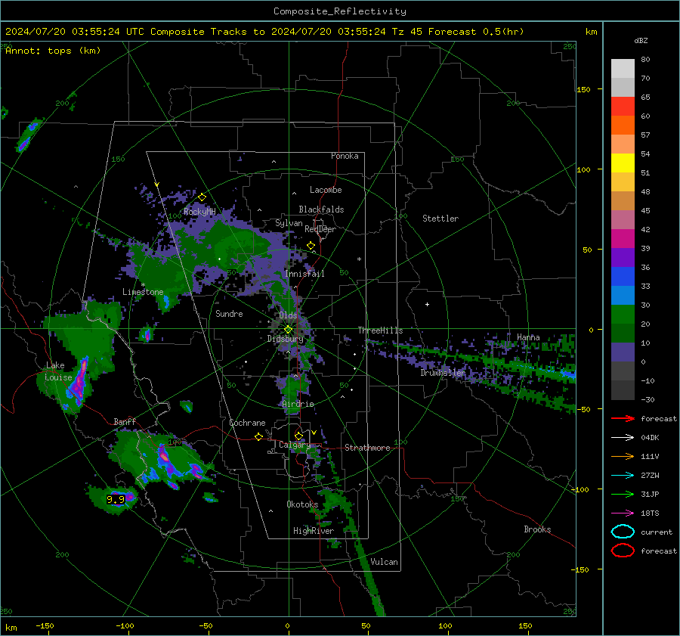Click the 39 dBZ magenta color swatch

pos(623,239)
